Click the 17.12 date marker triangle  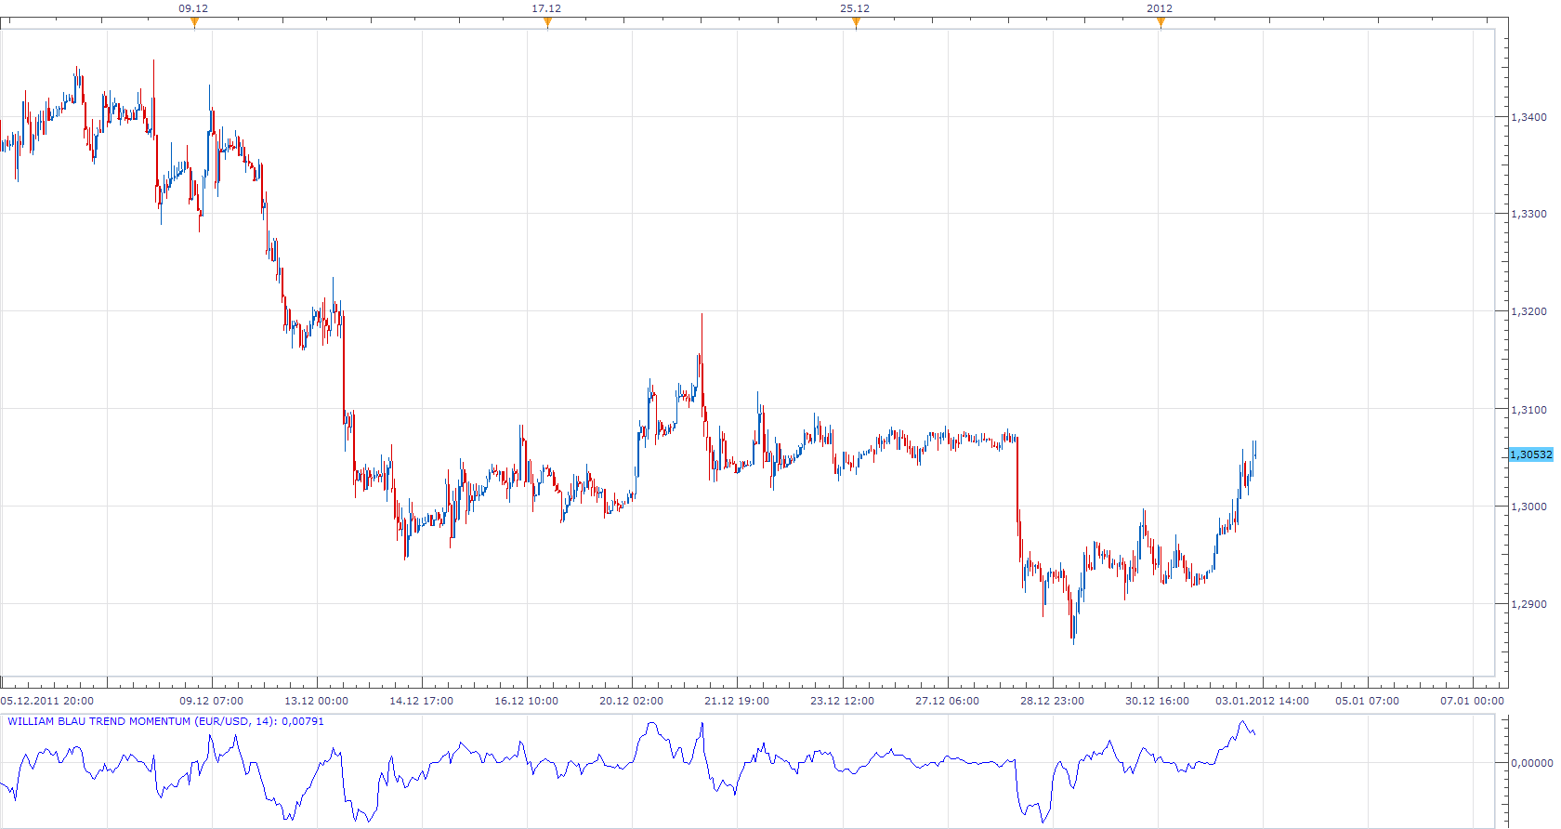[547, 23]
